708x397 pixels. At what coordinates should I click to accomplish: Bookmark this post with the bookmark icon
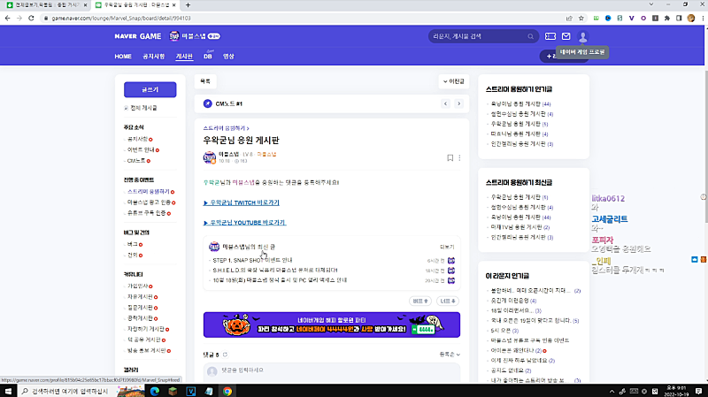[x=450, y=157]
